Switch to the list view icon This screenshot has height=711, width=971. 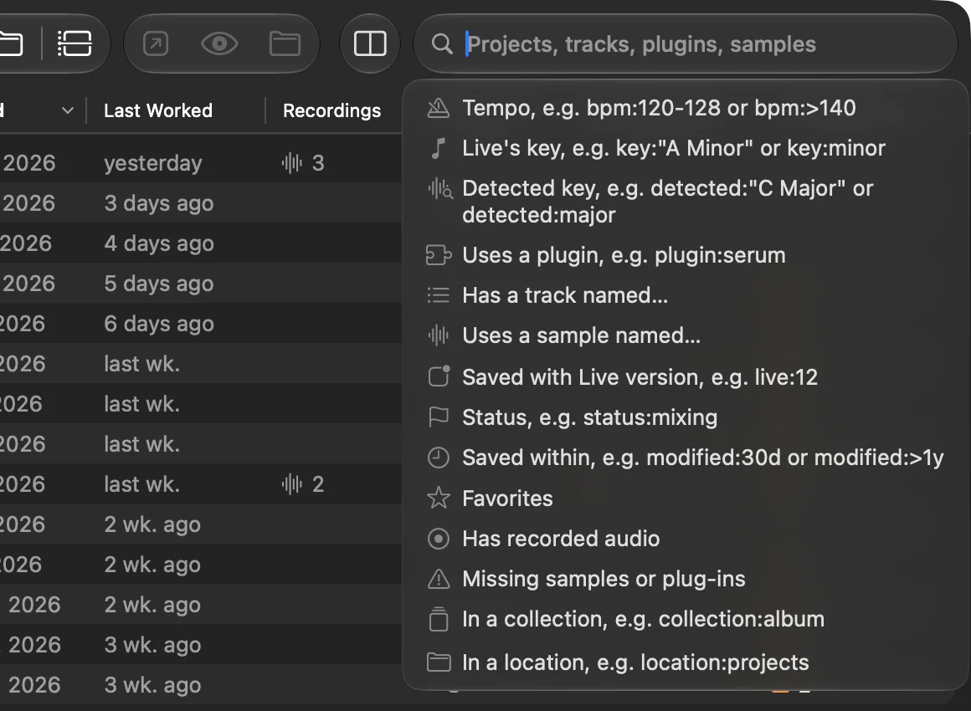coord(74,44)
